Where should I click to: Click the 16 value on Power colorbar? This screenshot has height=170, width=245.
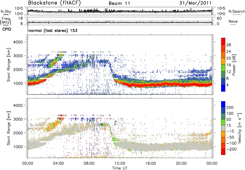228,65
